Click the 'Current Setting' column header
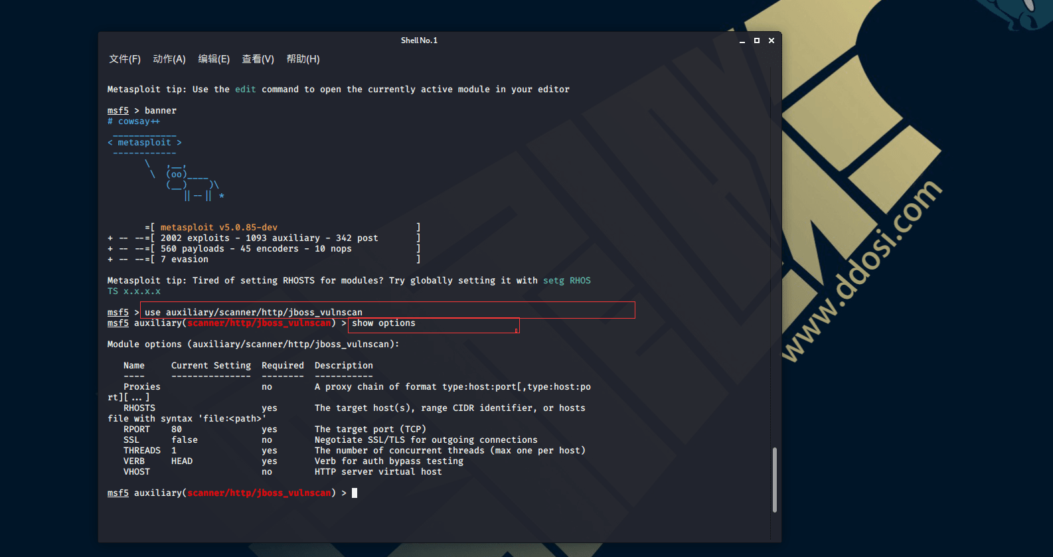 pos(211,366)
